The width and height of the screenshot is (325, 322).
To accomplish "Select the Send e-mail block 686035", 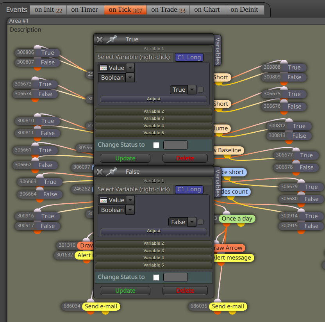I will (x=228, y=306).
